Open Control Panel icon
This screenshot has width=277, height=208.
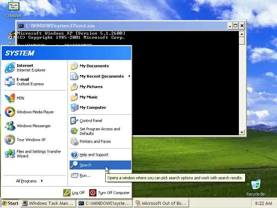point(74,121)
